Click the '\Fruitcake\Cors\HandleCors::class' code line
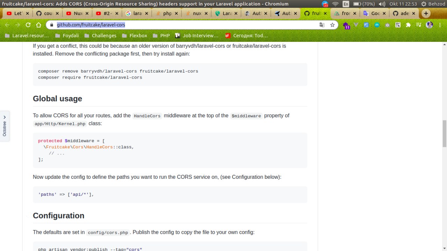The height and width of the screenshot is (251, 447). pos(89,147)
